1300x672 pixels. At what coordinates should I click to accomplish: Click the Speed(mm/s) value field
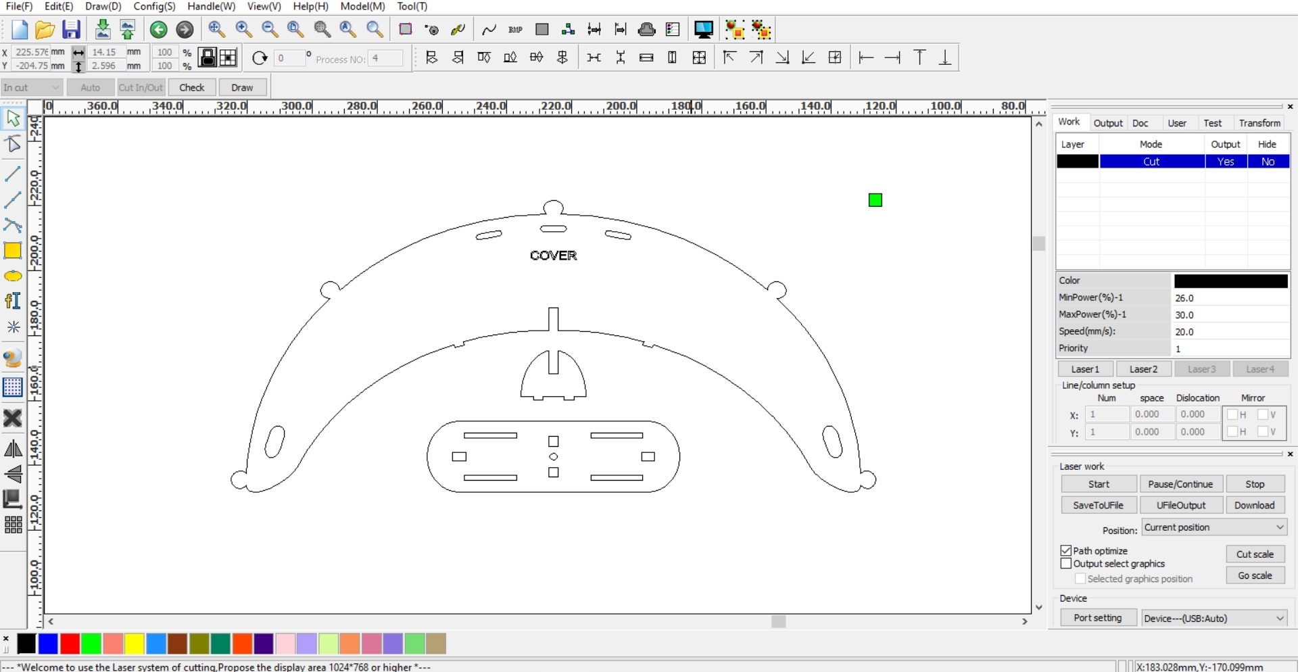(x=1230, y=332)
